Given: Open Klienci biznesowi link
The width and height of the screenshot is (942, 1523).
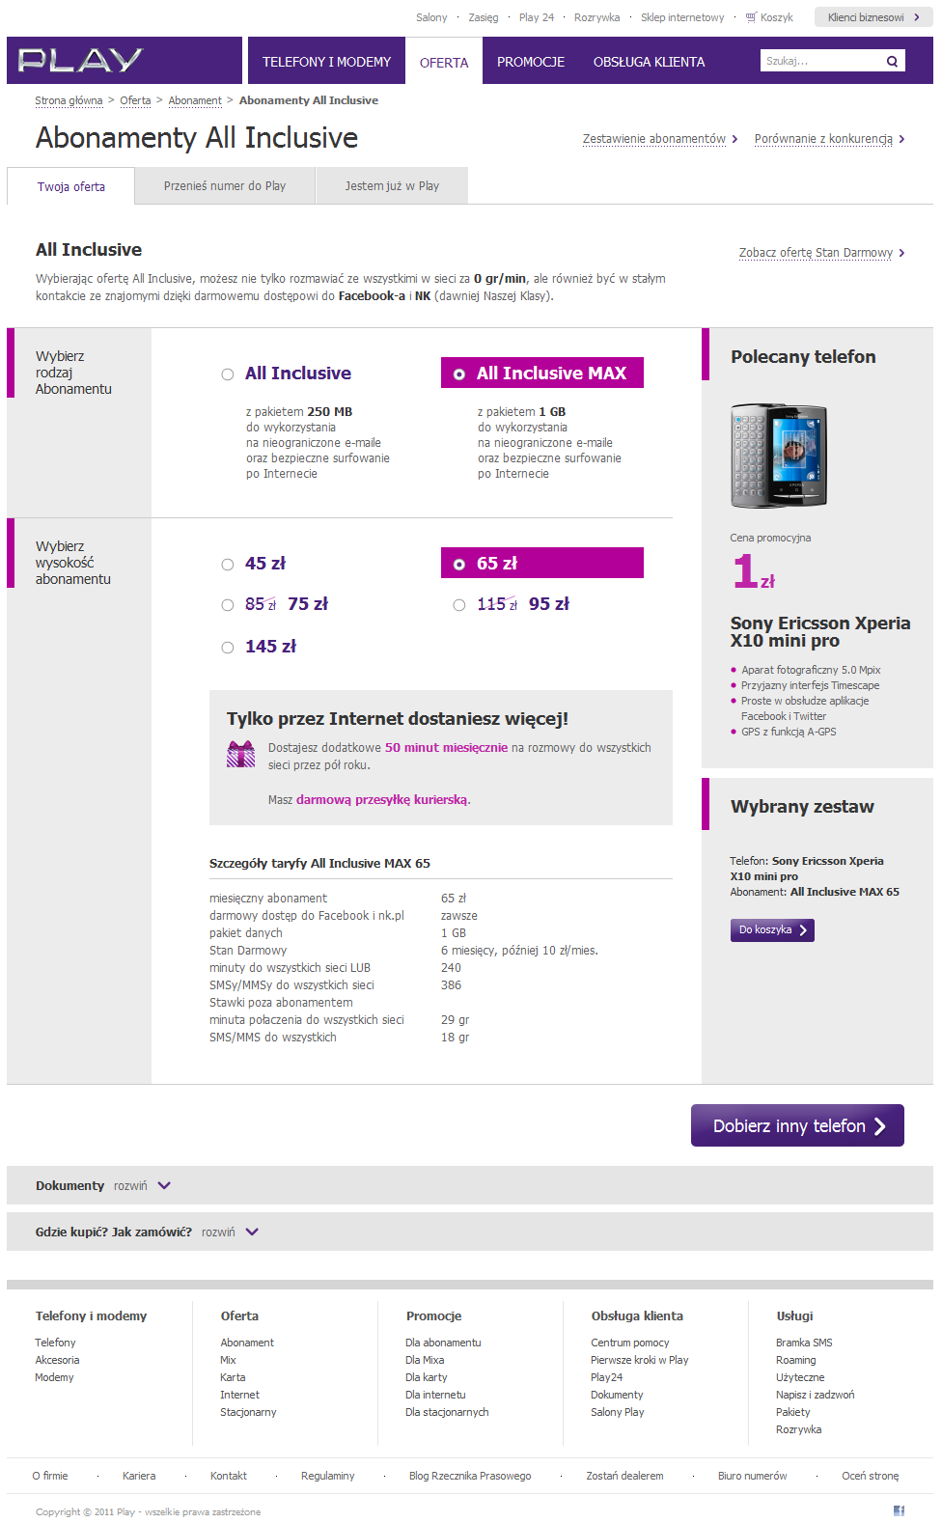Looking at the screenshot, I should (873, 17).
